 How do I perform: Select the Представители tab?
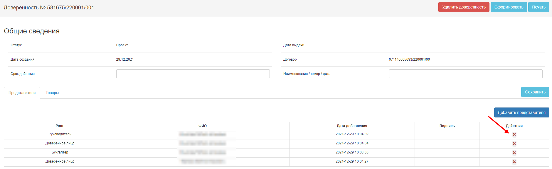[22, 93]
